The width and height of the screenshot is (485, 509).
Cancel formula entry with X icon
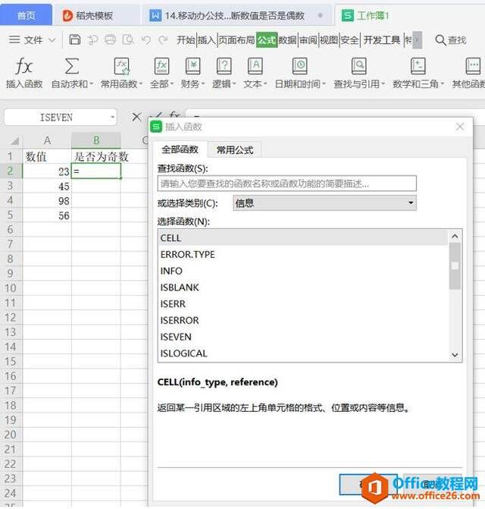coord(137,117)
